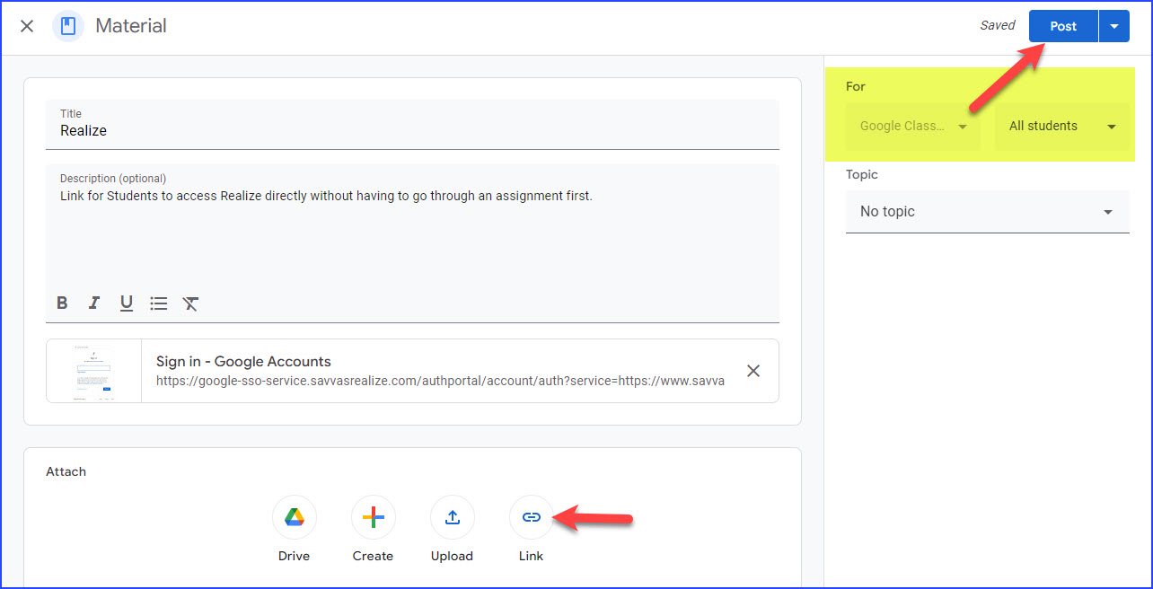Click the remove formatting icon
The height and width of the screenshot is (589, 1153).
[190, 303]
